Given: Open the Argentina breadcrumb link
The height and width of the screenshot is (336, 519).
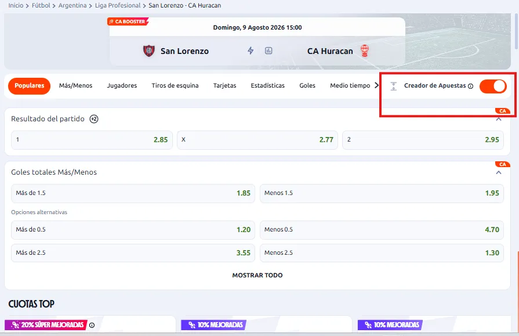Looking at the screenshot, I should 72,6.
